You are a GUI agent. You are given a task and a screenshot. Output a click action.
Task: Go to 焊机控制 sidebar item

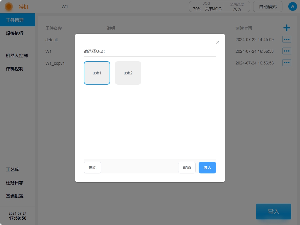tap(15, 69)
